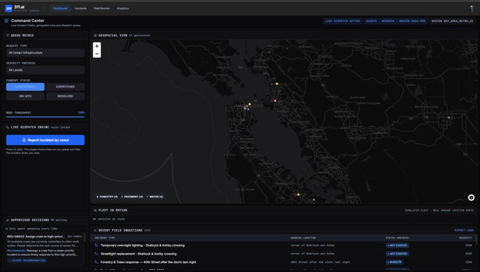
Task: Click Report incident by voice button
Action: [45, 140]
